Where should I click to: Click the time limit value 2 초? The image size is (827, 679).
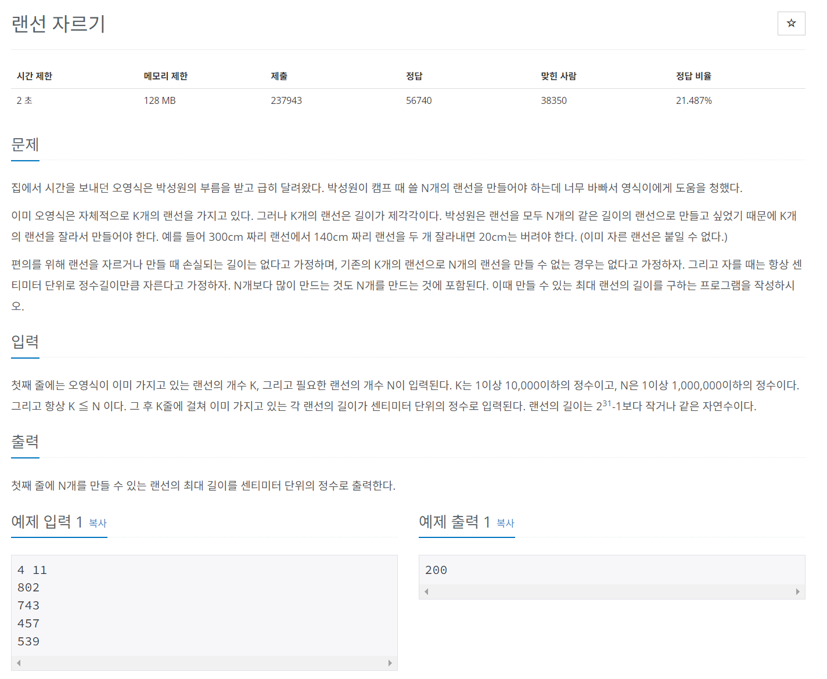click(24, 100)
